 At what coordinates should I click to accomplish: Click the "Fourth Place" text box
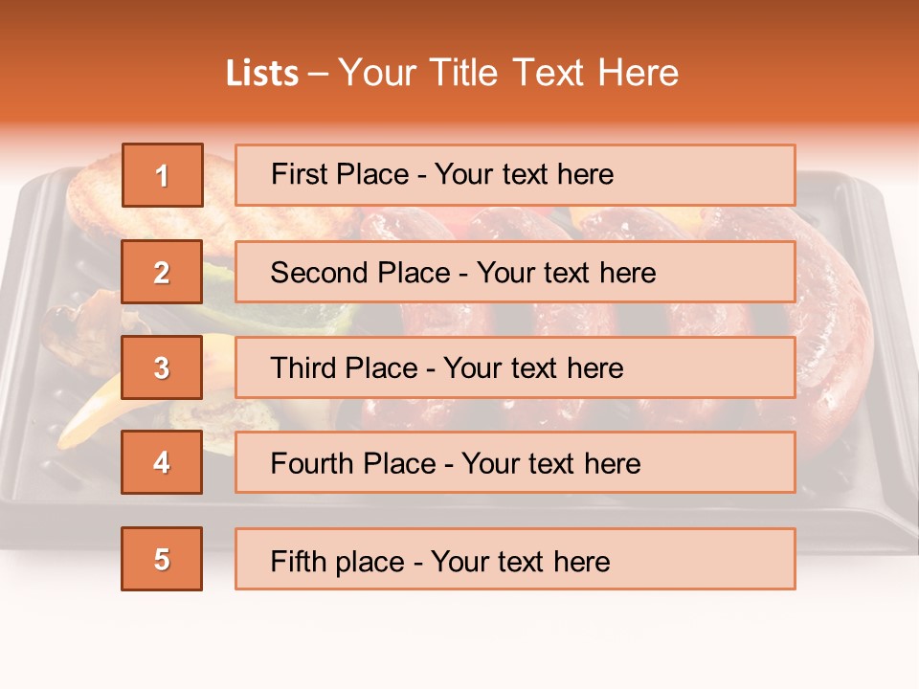pyautogui.click(x=515, y=463)
